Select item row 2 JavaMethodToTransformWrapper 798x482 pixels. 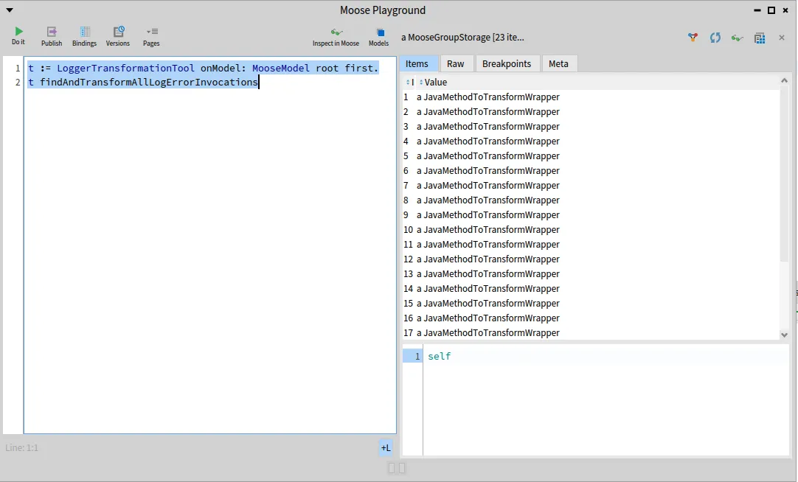(x=591, y=112)
